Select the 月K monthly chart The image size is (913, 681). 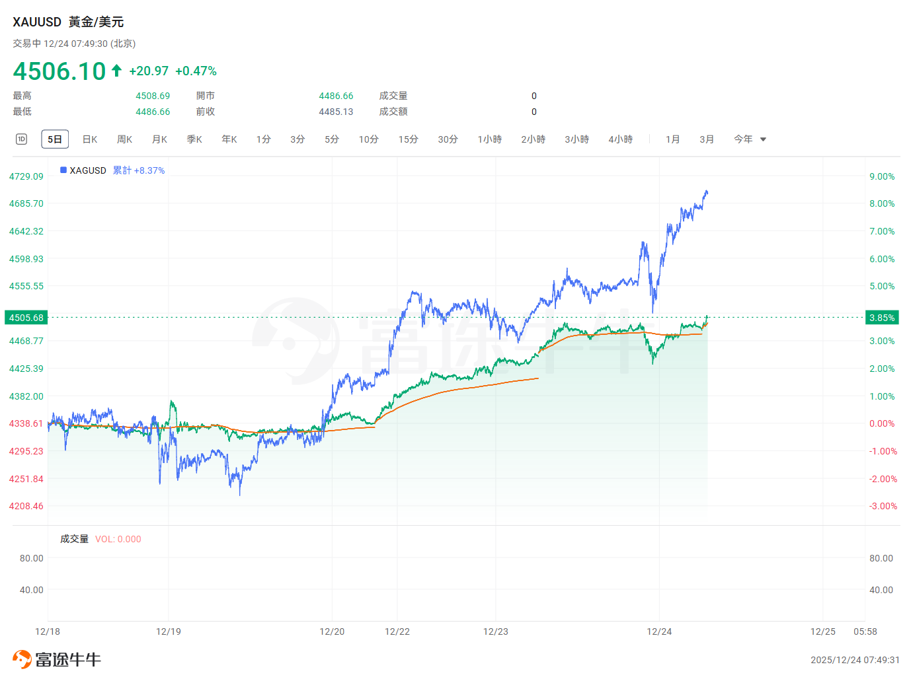tap(159, 139)
